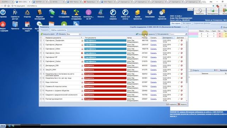This screenshot has width=227, height=128.
Task: Click the browser reload button
Action: click(5, 6)
